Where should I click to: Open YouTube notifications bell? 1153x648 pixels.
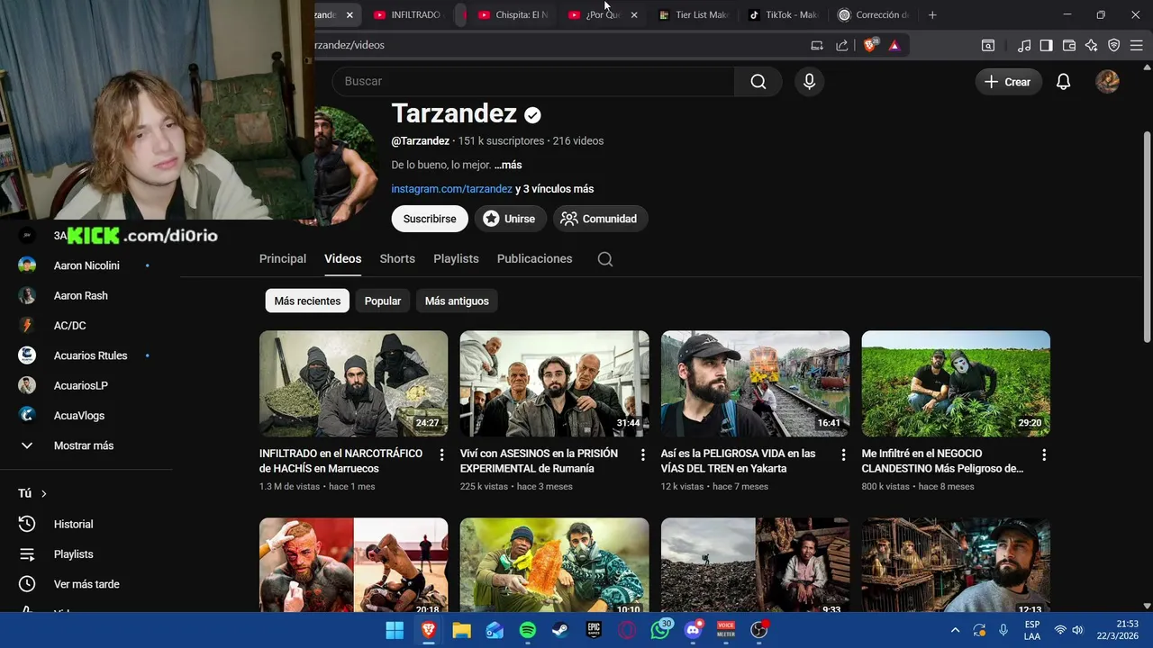tap(1063, 82)
